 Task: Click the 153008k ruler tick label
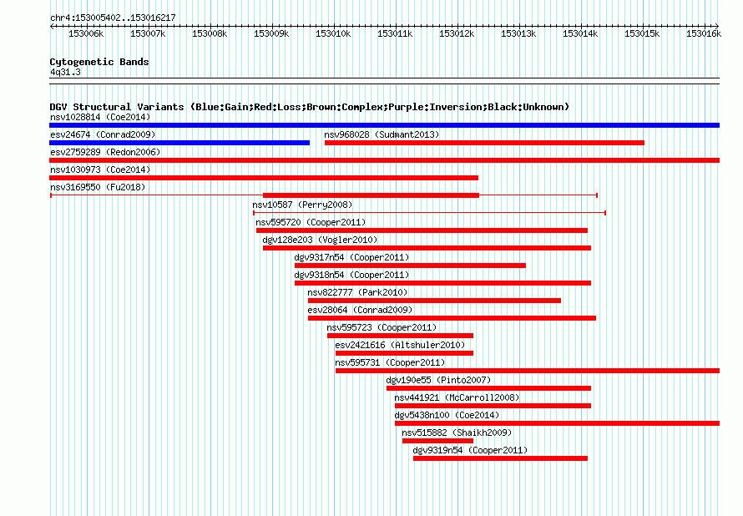210,33
